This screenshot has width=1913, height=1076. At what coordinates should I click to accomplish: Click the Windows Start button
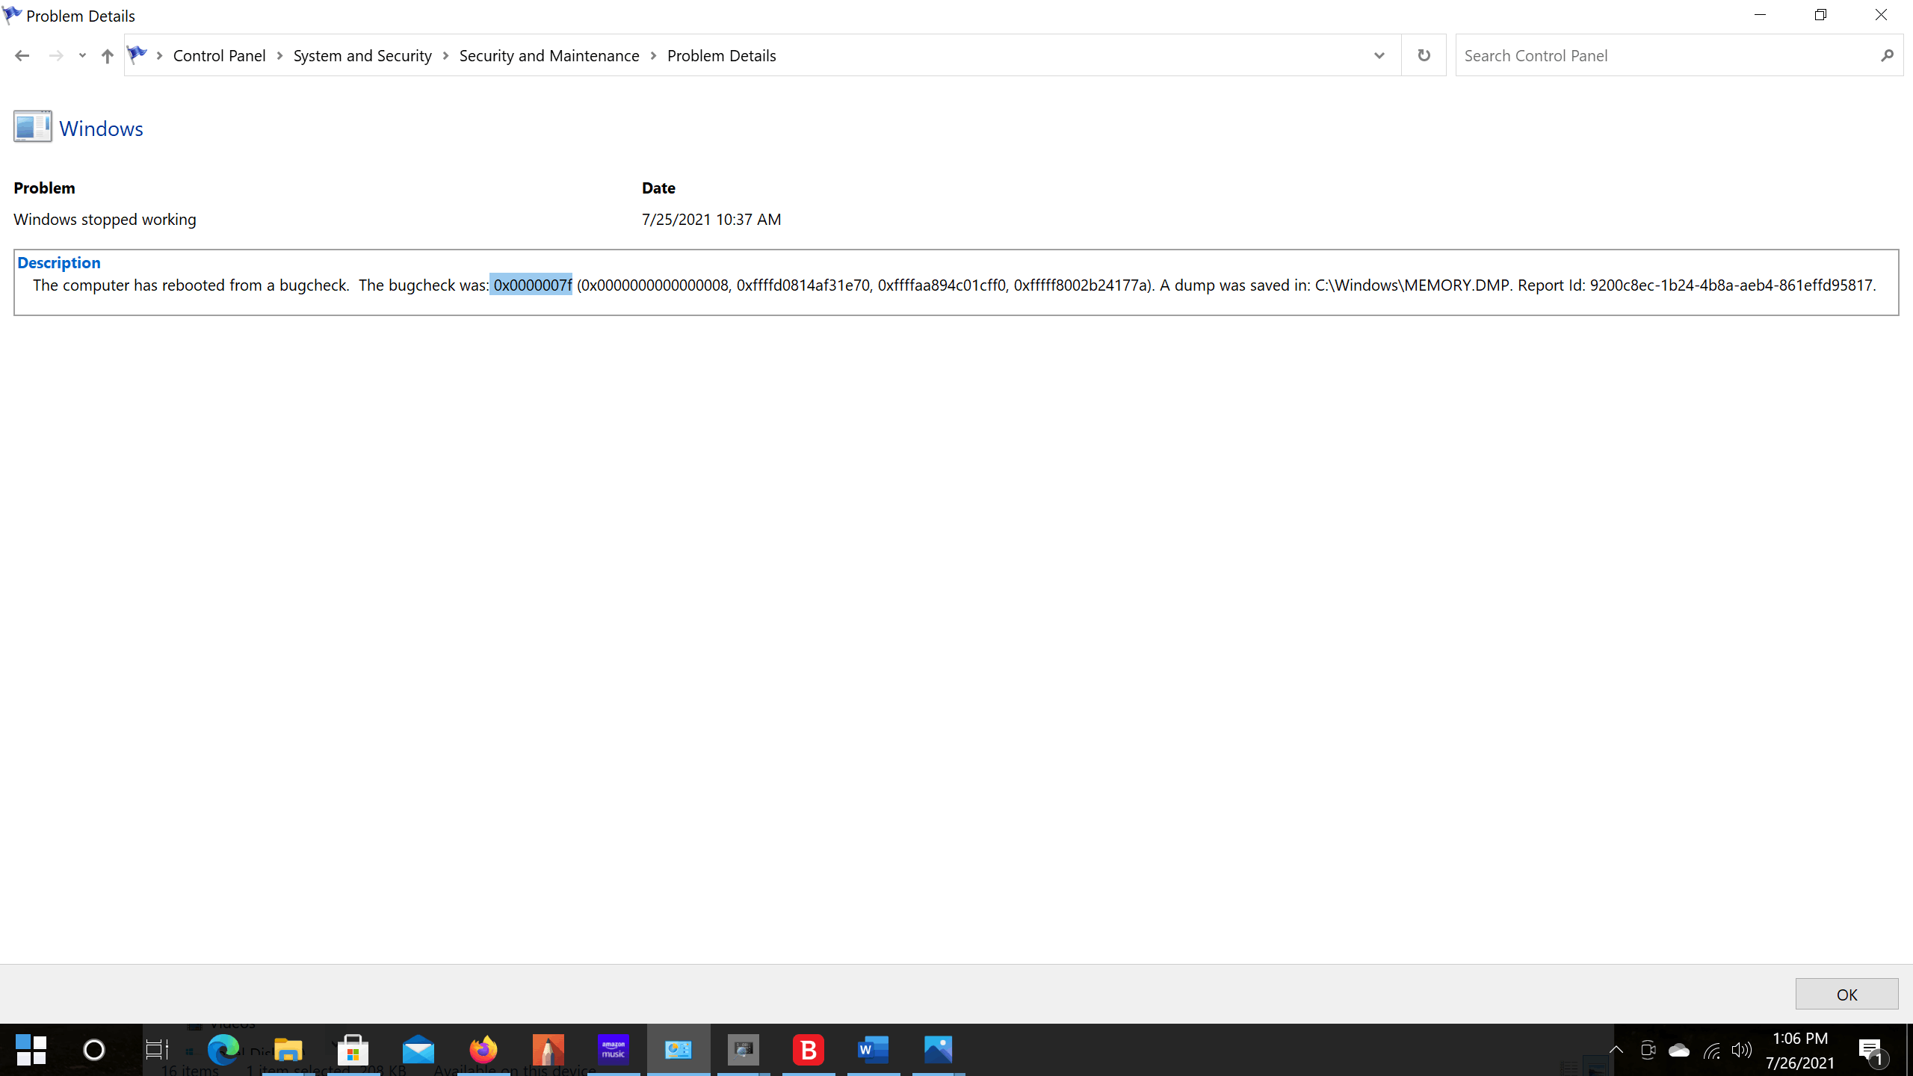click(x=31, y=1050)
